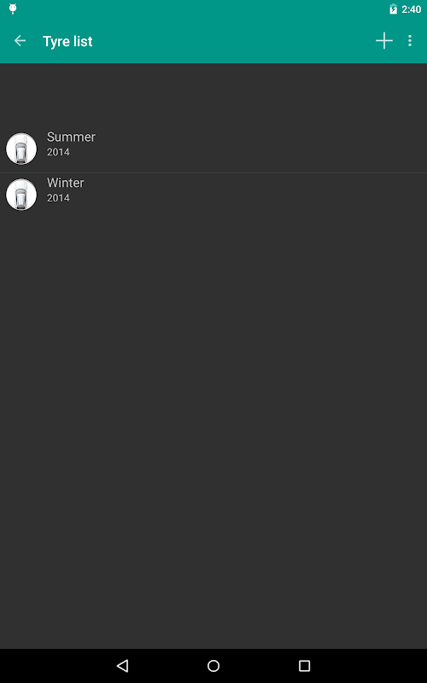
Task: Tap Android home circle button
Action: pyautogui.click(x=213, y=666)
